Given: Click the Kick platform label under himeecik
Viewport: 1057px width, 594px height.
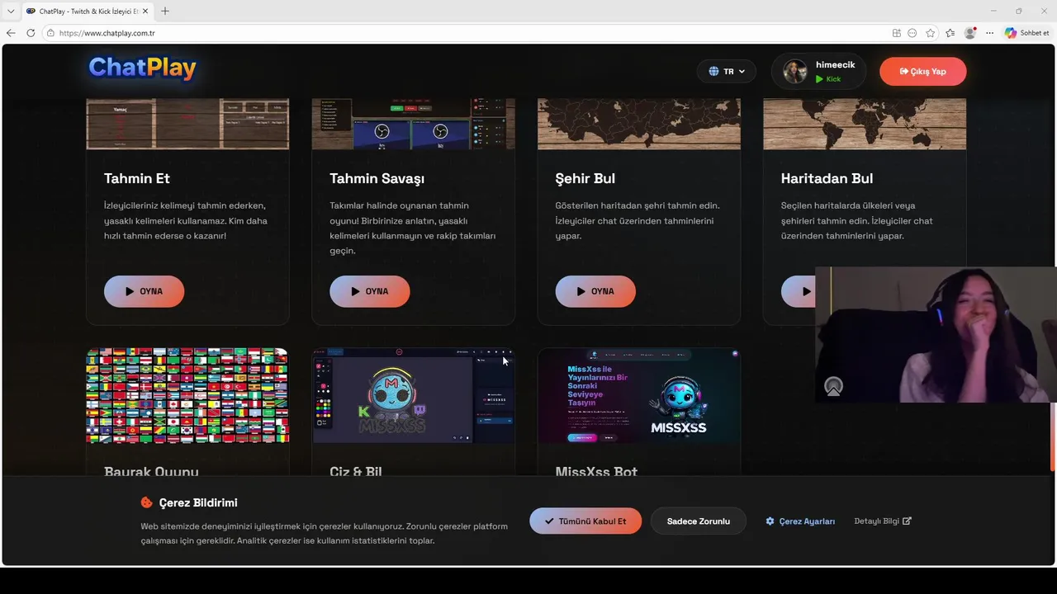Looking at the screenshot, I should click(x=828, y=79).
